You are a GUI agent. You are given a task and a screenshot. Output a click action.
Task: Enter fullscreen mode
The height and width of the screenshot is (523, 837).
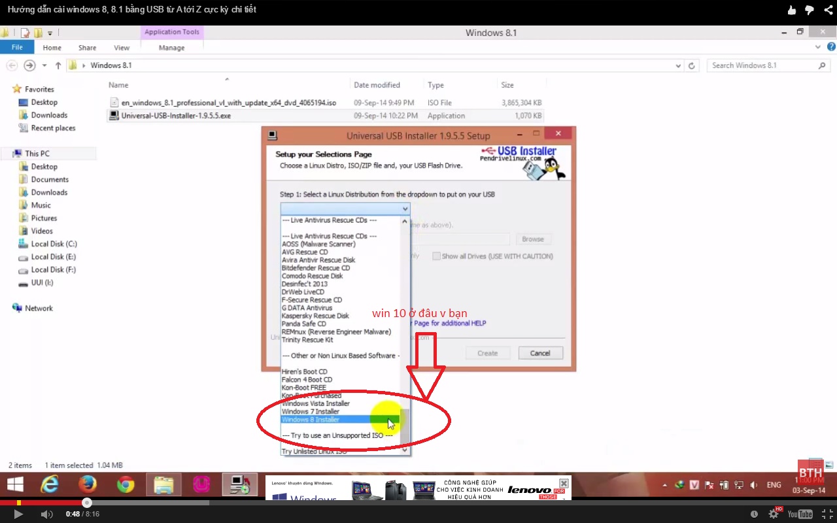point(827,515)
